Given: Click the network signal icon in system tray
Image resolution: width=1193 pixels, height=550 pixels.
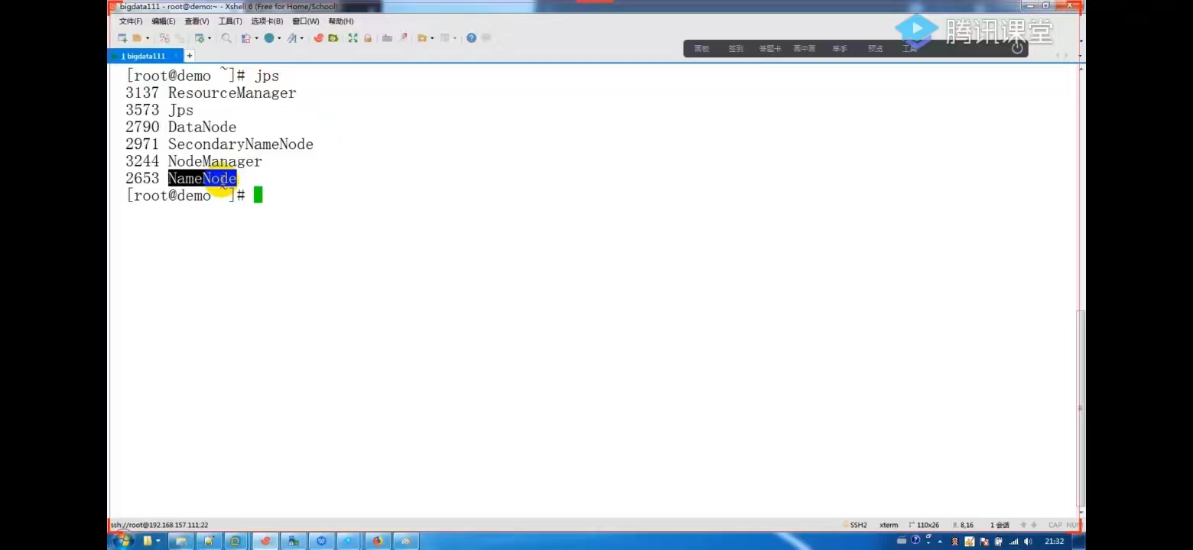Looking at the screenshot, I should point(1014,542).
